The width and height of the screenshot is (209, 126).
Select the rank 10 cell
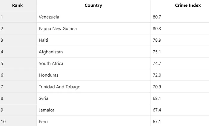pyautogui.click(x=3, y=122)
